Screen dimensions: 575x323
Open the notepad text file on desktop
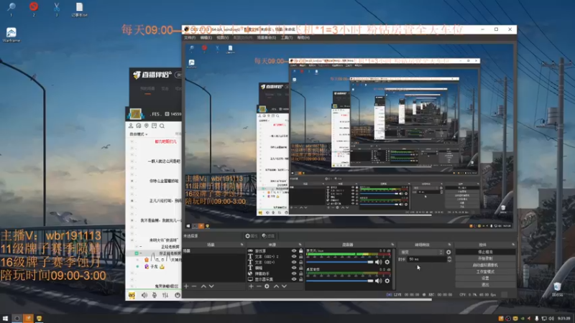coord(79,10)
